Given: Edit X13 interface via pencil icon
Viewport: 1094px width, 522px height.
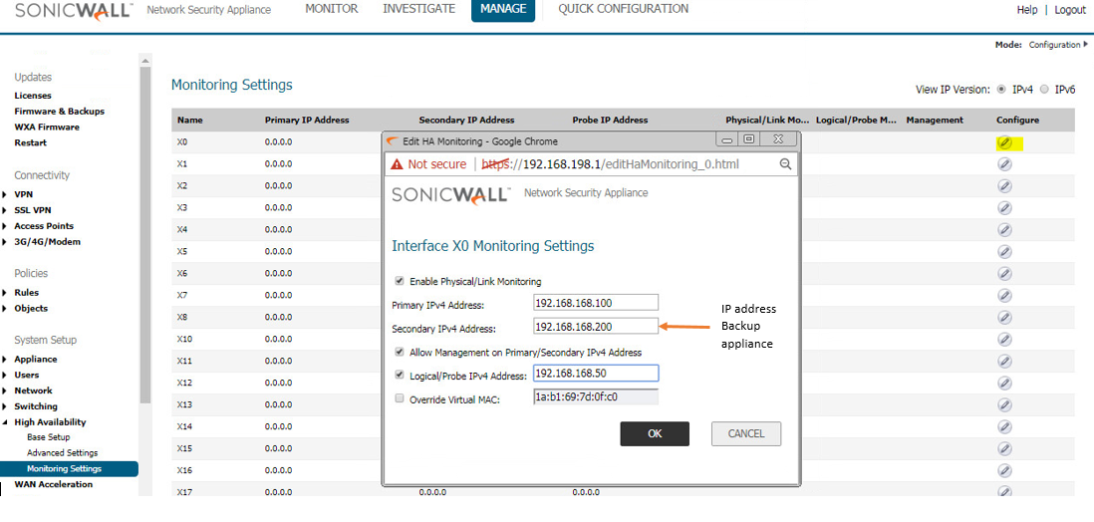Looking at the screenshot, I should [x=1004, y=404].
